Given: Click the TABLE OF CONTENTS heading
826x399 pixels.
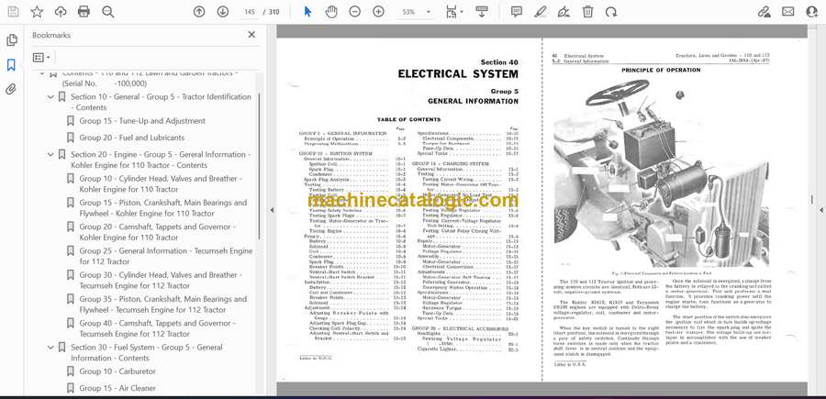Looking at the screenshot, I should click(408, 120).
